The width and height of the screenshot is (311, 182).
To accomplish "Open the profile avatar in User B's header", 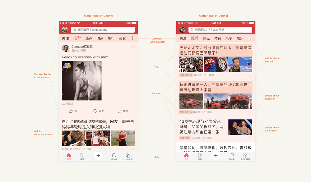I will [182, 30].
